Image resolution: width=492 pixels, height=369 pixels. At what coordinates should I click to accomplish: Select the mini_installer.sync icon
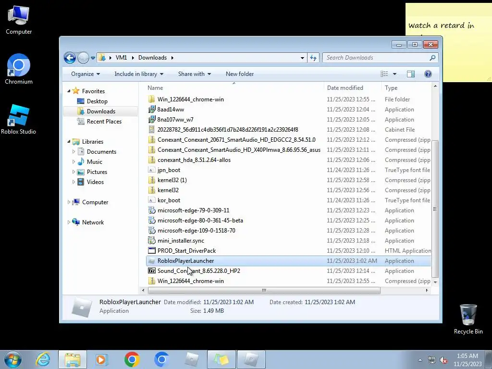[151, 241]
